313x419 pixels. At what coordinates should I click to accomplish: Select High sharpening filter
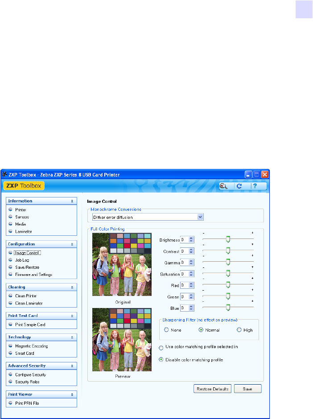239,330
